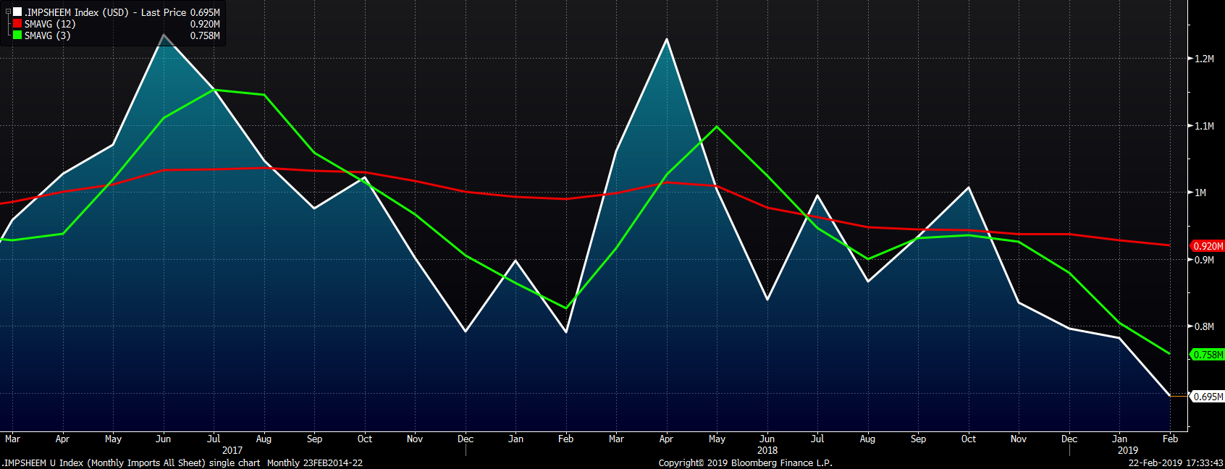Collapse the legend tree using minus box
The width and height of the screenshot is (1225, 469).
click(8, 12)
